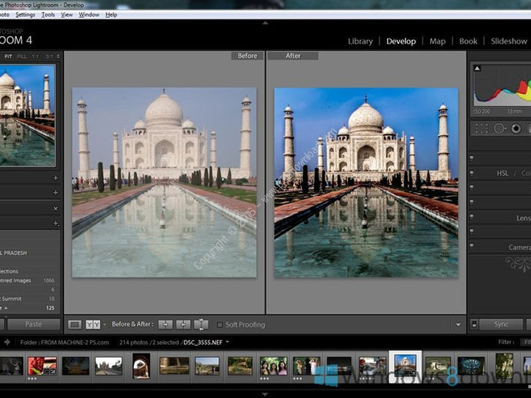Click the Sync button
This screenshot has width=531, height=398.
[501, 324]
